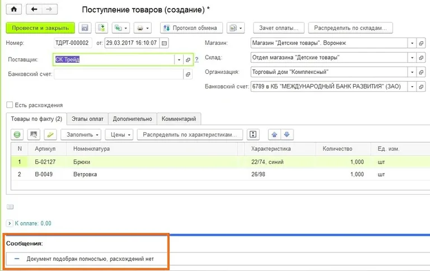Open the Поставщик record via its open icon

(x=188, y=60)
